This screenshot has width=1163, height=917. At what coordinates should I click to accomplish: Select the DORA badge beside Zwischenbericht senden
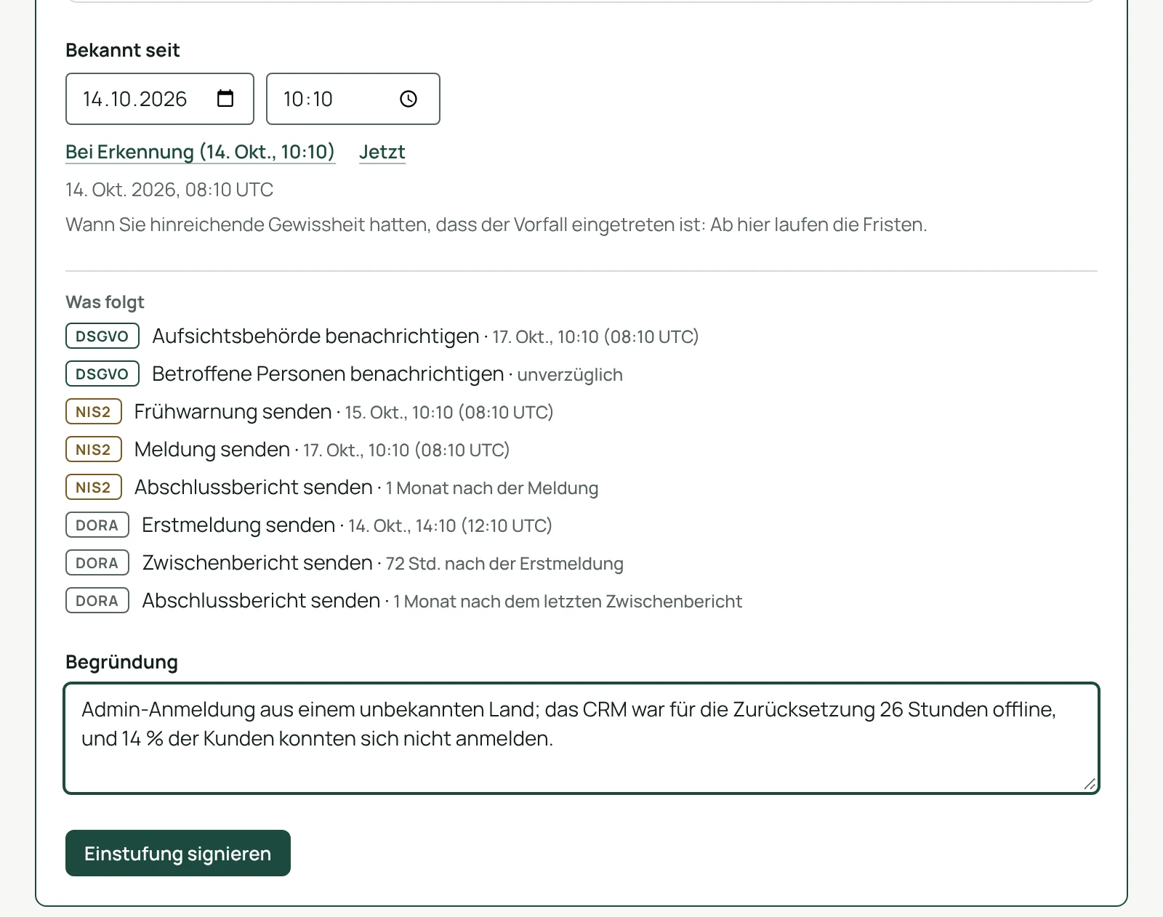(97, 563)
